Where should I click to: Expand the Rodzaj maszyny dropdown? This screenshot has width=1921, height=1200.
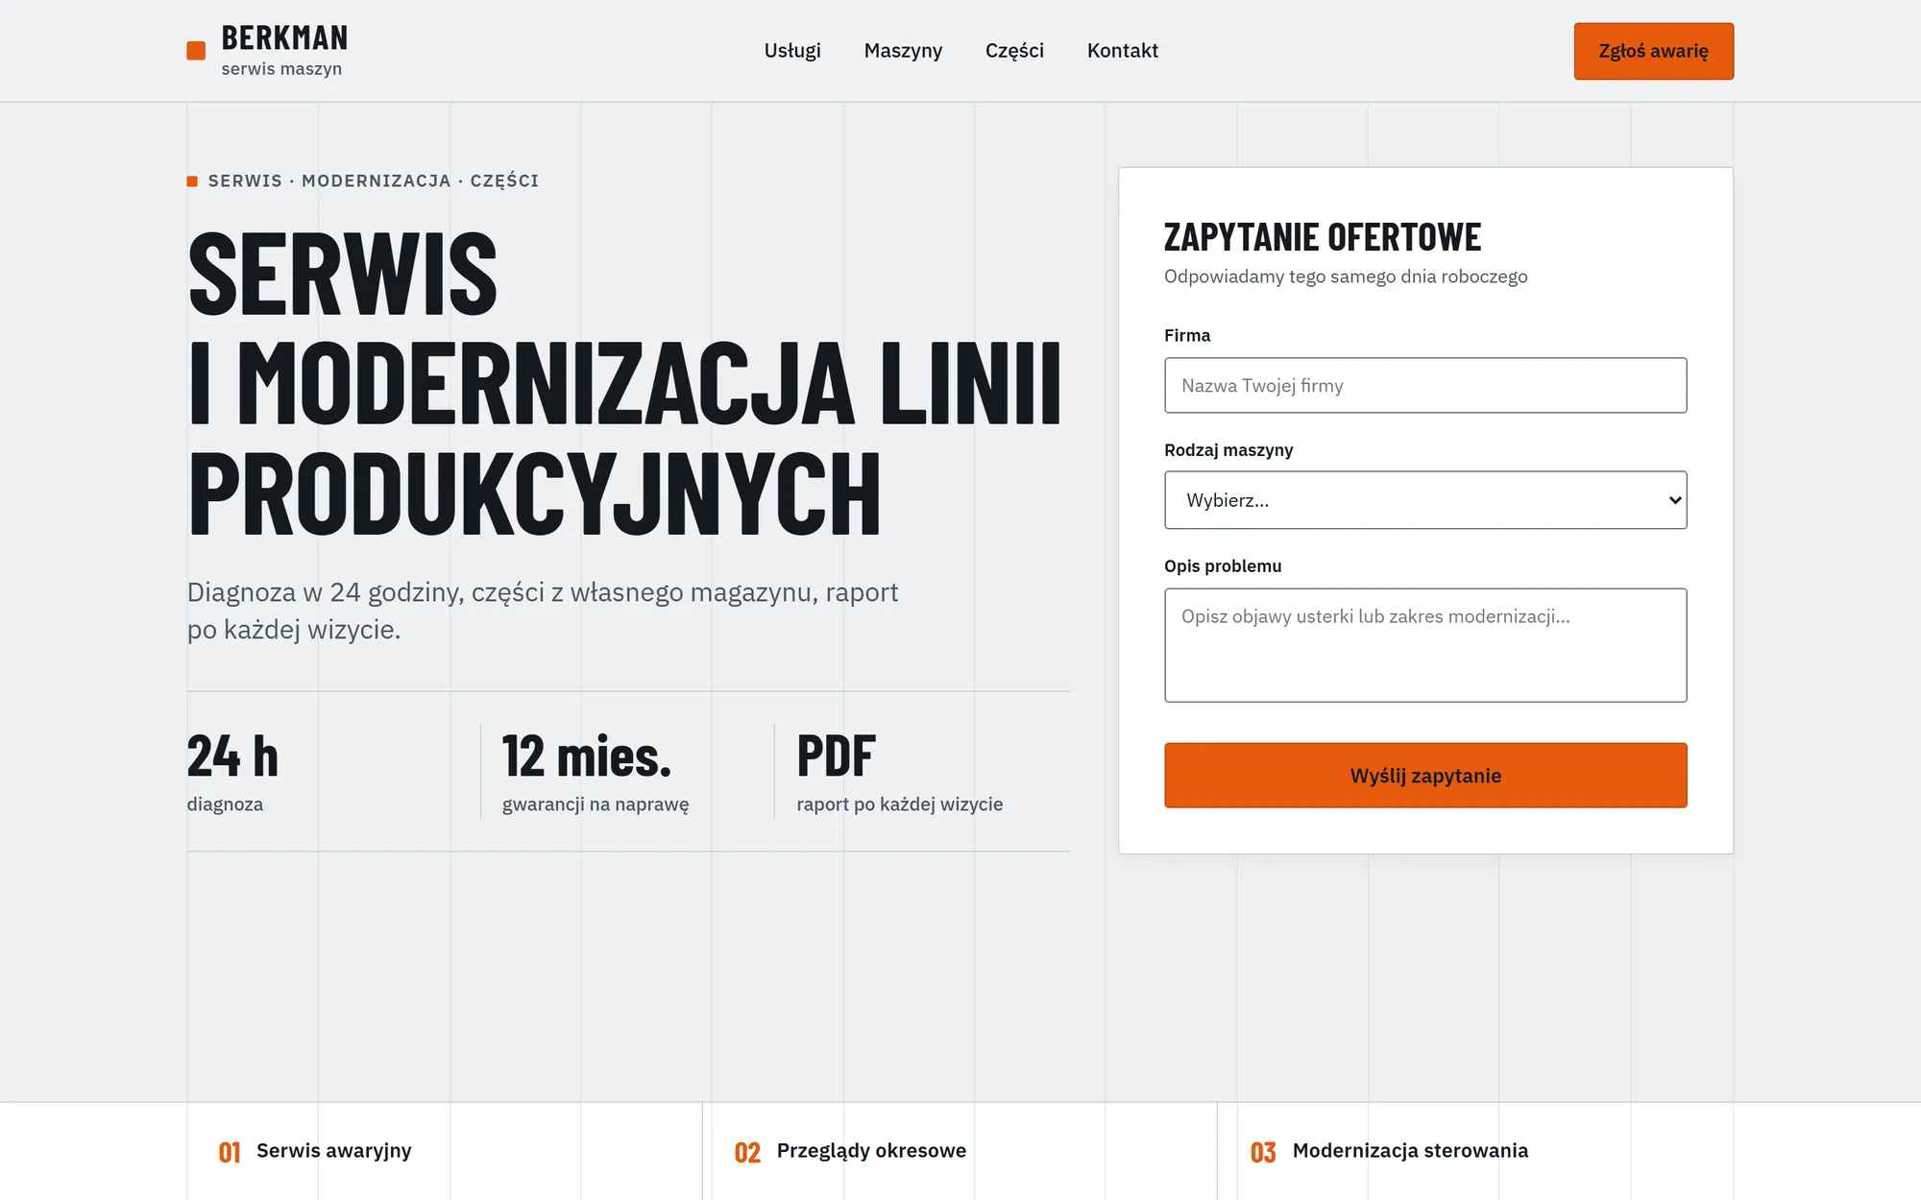pyautogui.click(x=1425, y=500)
